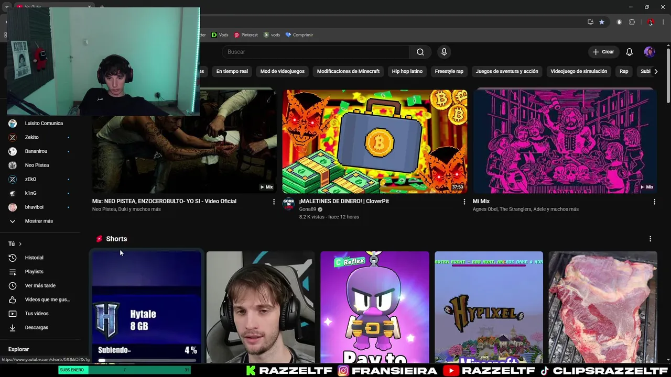Open the purple Brawl character short
Viewport: 671px width, 377px height.
tap(375, 307)
